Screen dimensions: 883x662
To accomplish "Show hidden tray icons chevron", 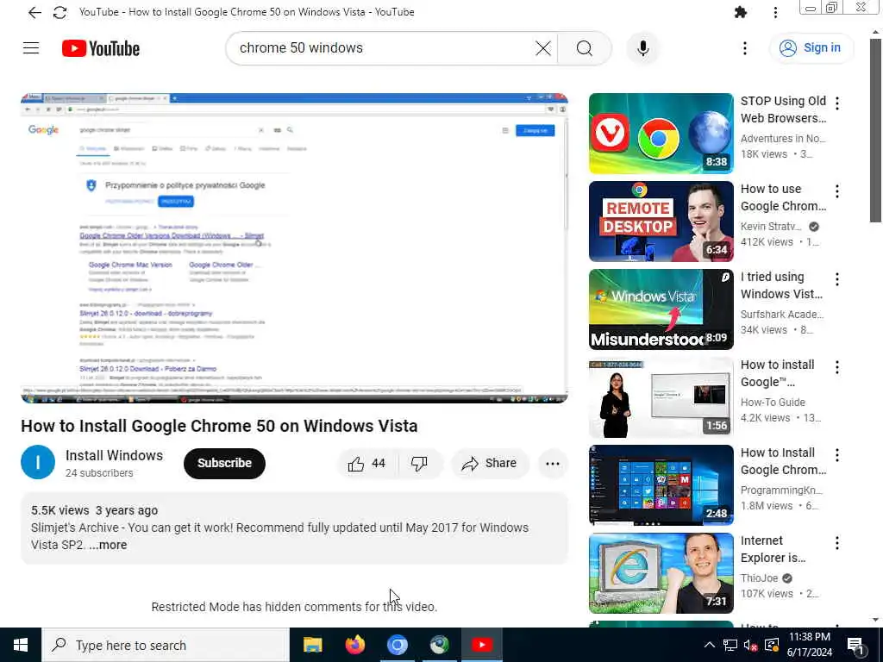I will (x=710, y=645).
